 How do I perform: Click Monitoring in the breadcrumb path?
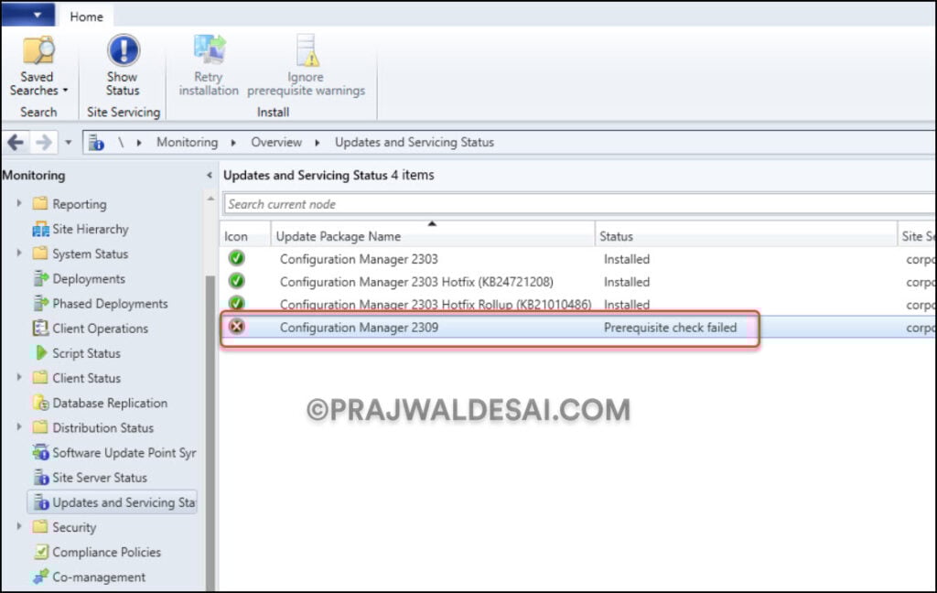tap(187, 142)
